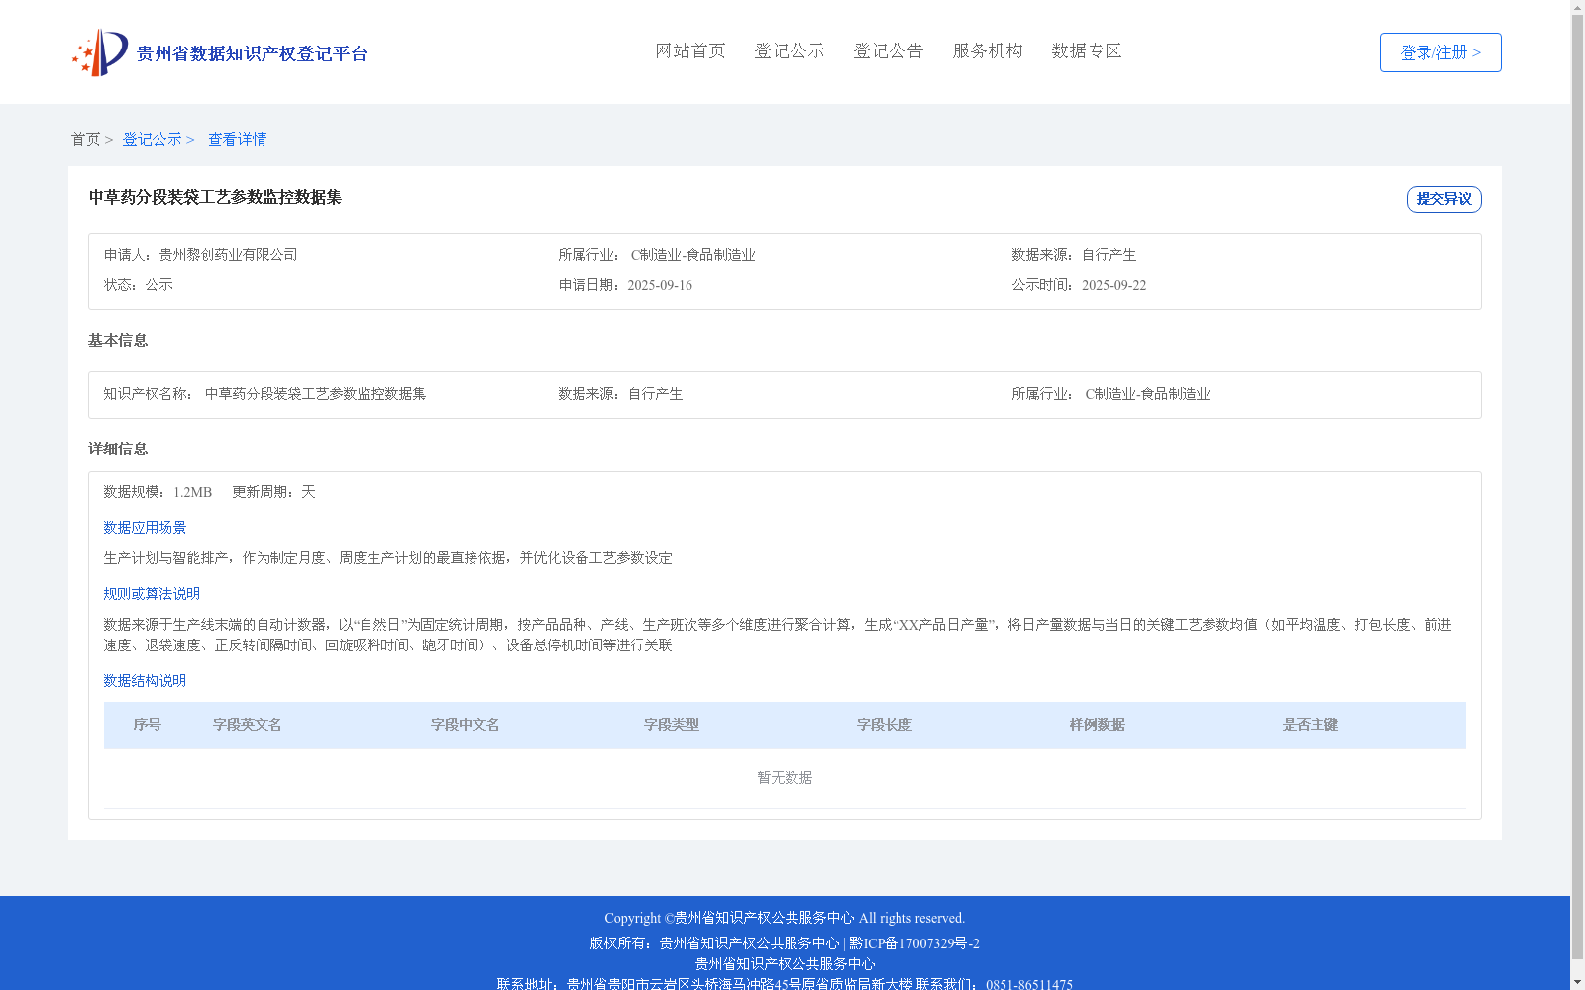Image resolution: width=1585 pixels, height=990 pixels.
Task: Select ICP number 黔ICP备17007329号-2
Action: tap(914, 943)
